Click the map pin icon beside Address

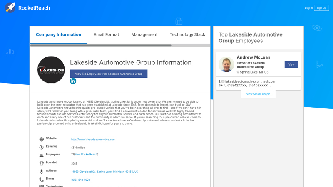(x=41, y=171)
